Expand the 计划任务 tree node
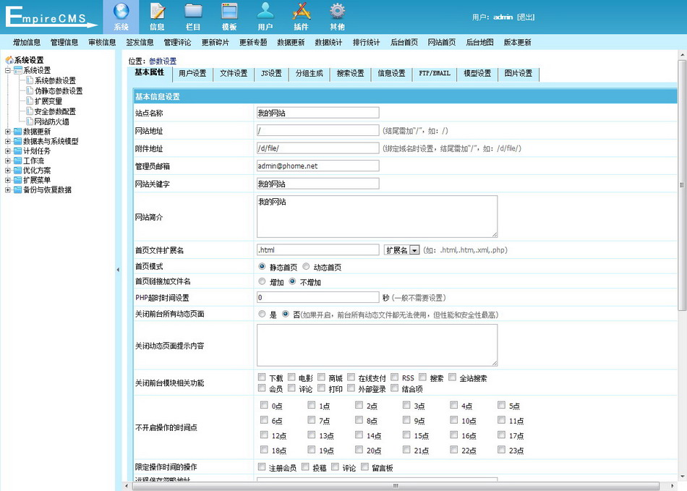687x491 pixels. (7, 150)
